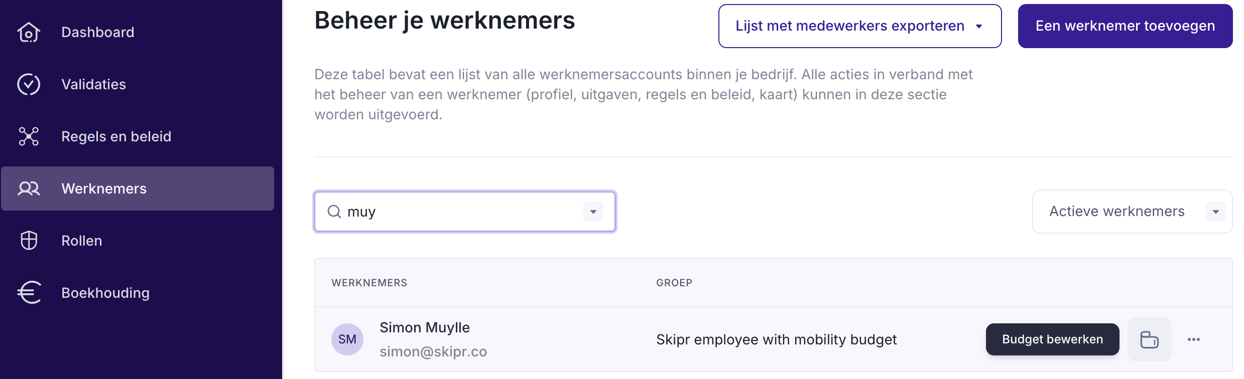The image size is (1244, 379).
Task: Click the SM avatar of Simon Muylle
Action: pyautogui.click(x=347, y=339)
